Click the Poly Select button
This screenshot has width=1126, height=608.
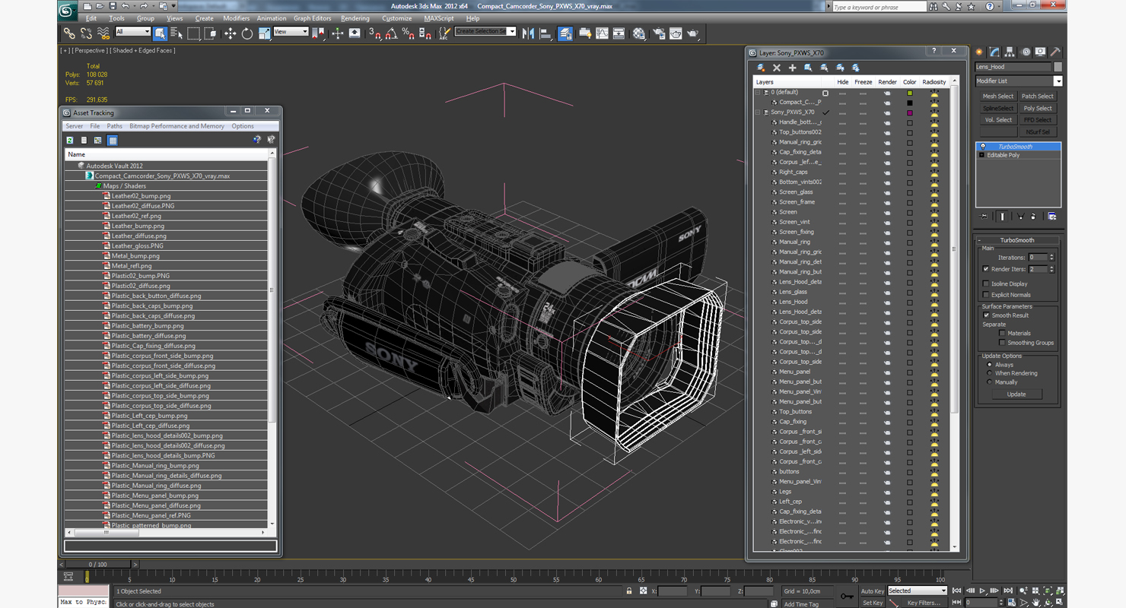click(x=1038, y=109)
